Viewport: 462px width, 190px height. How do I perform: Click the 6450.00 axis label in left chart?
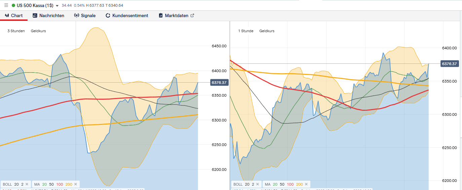pos(219,46)
